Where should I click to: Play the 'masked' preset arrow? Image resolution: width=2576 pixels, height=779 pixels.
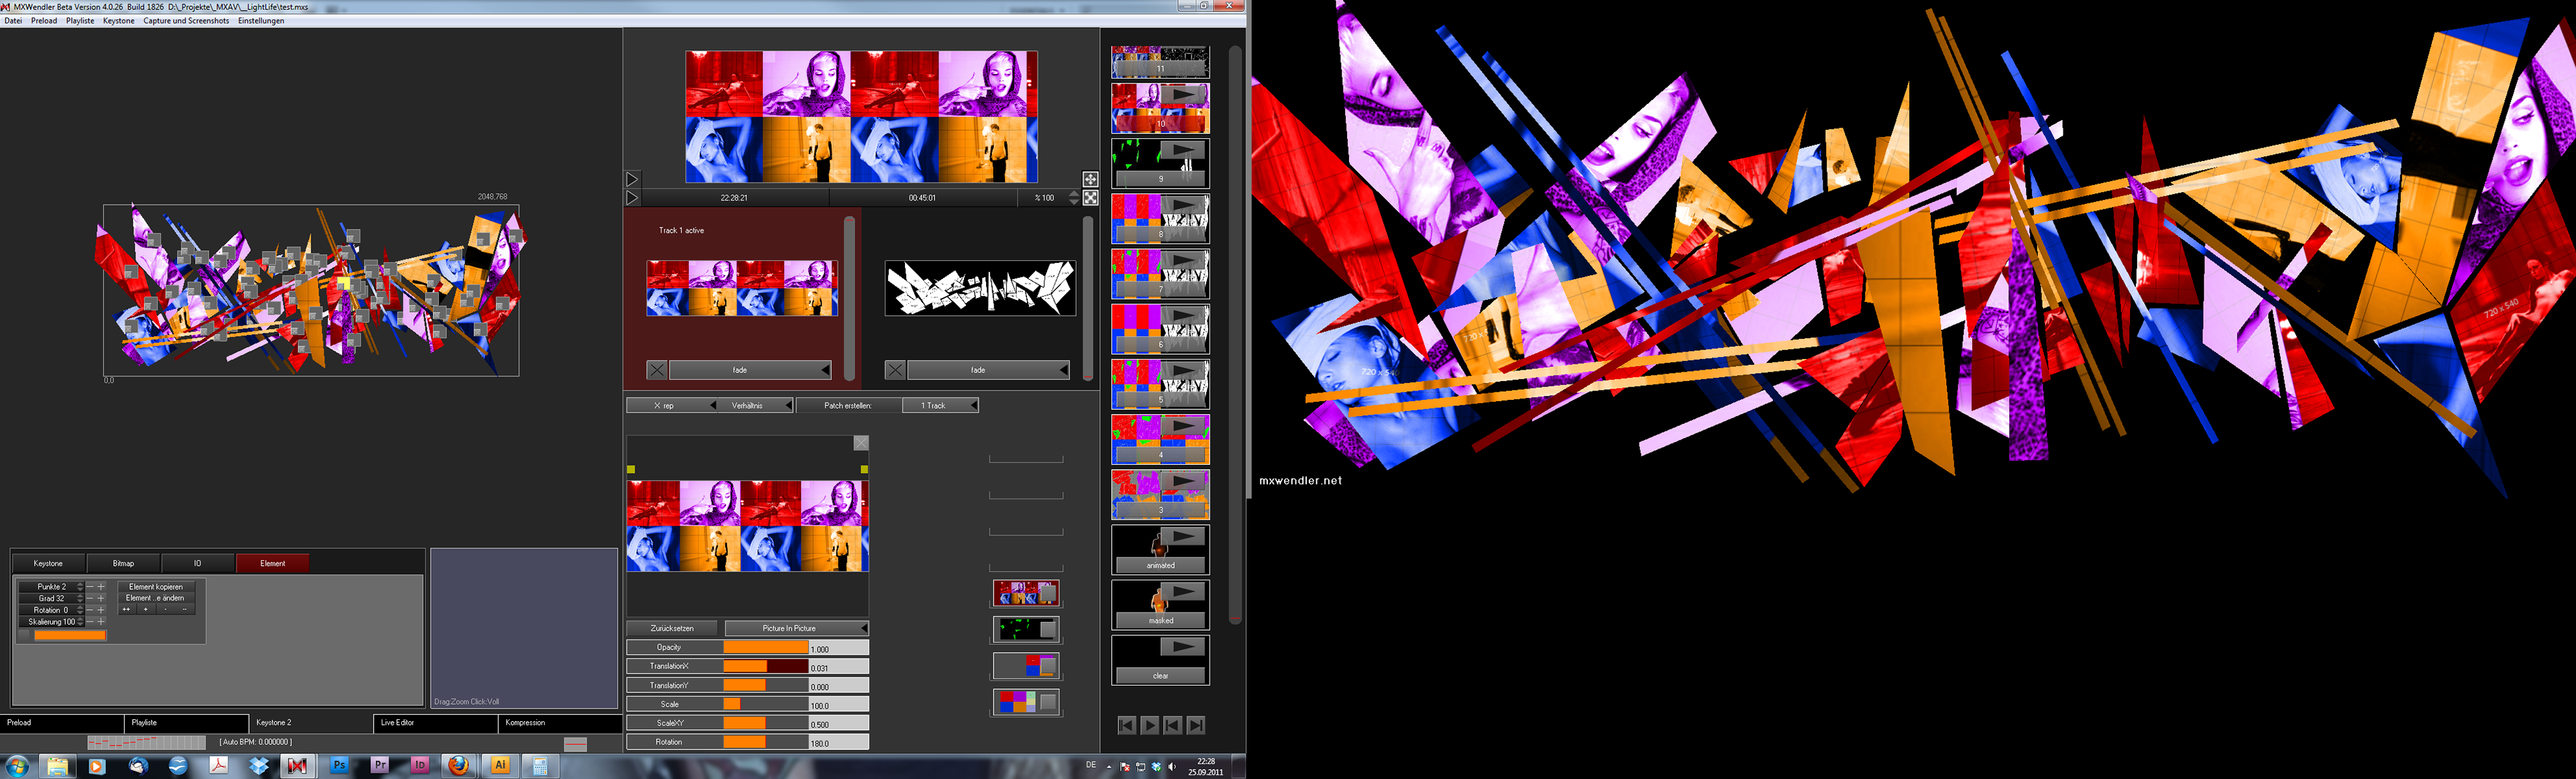pos(1183,592)
